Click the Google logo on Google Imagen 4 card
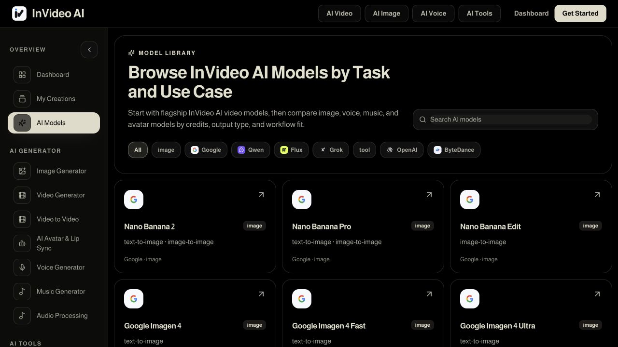Viewport: 618px width, 347px height. click(x=134, y=299)
